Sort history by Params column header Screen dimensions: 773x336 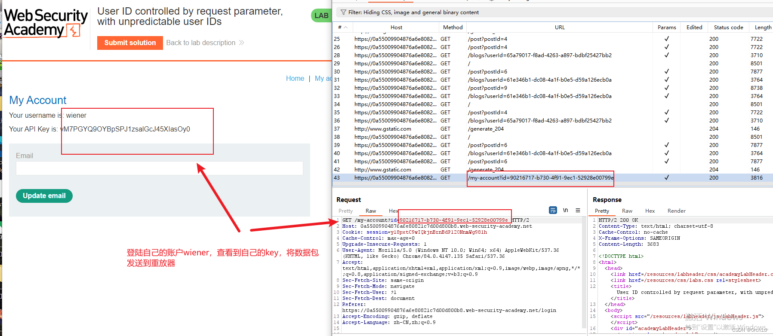667,27
